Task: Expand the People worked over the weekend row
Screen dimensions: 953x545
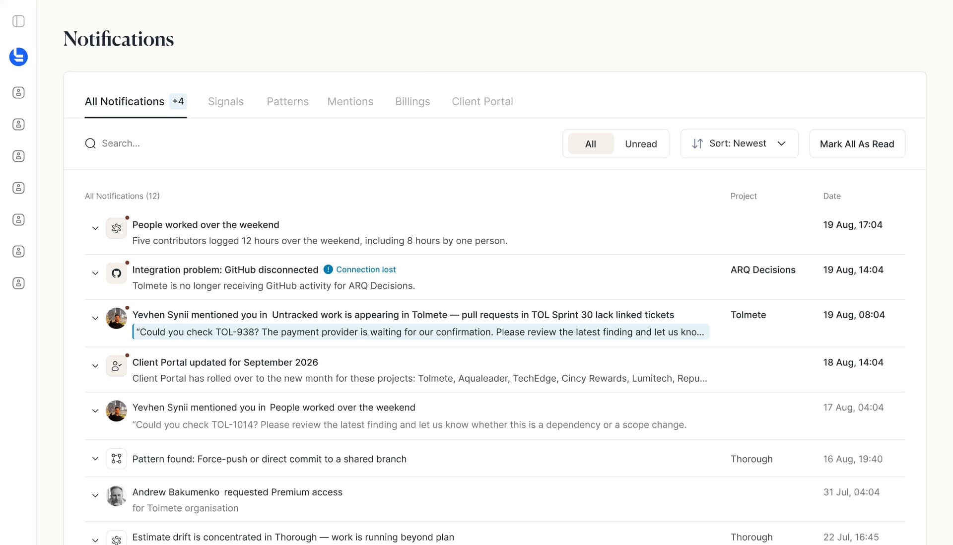Action: tap(95, 228)
